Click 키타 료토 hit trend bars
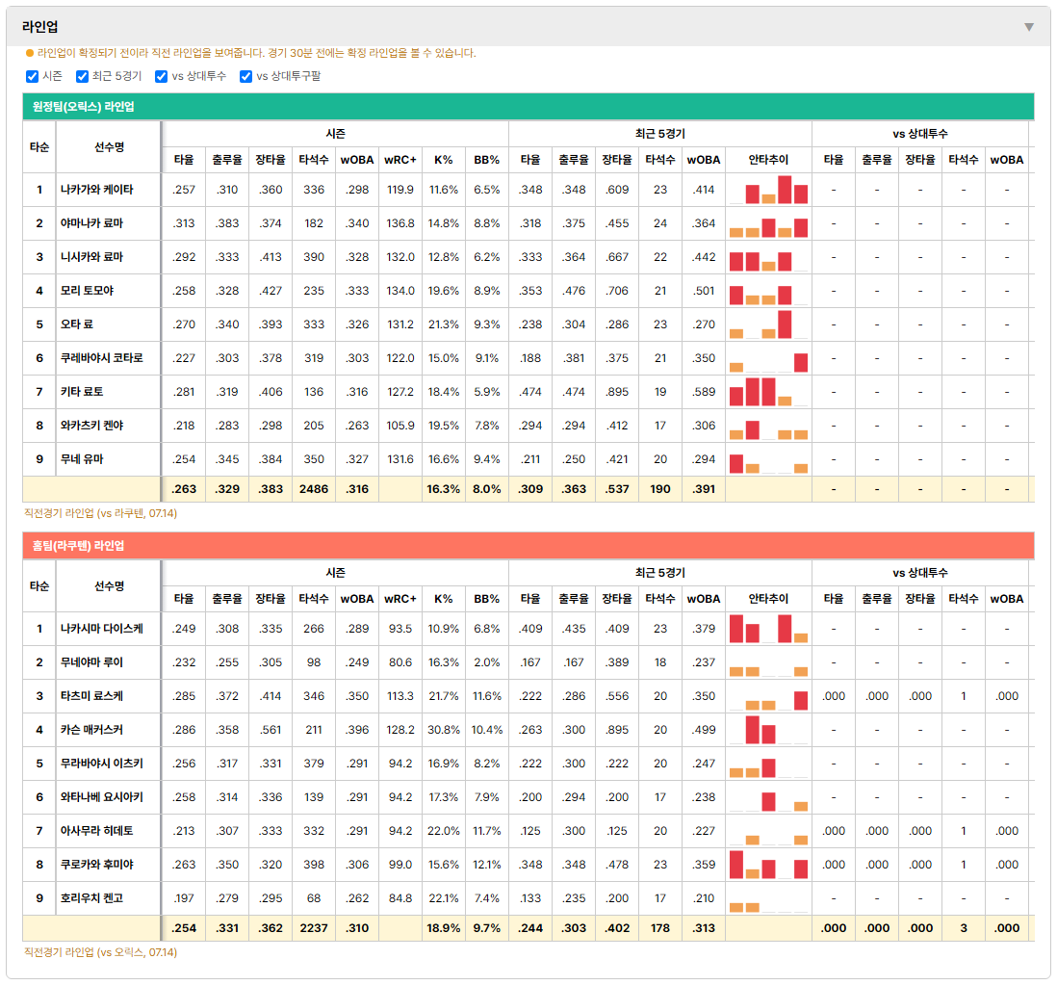The width and height of the screenshot is (1057, 985). (x=768, y=392)
